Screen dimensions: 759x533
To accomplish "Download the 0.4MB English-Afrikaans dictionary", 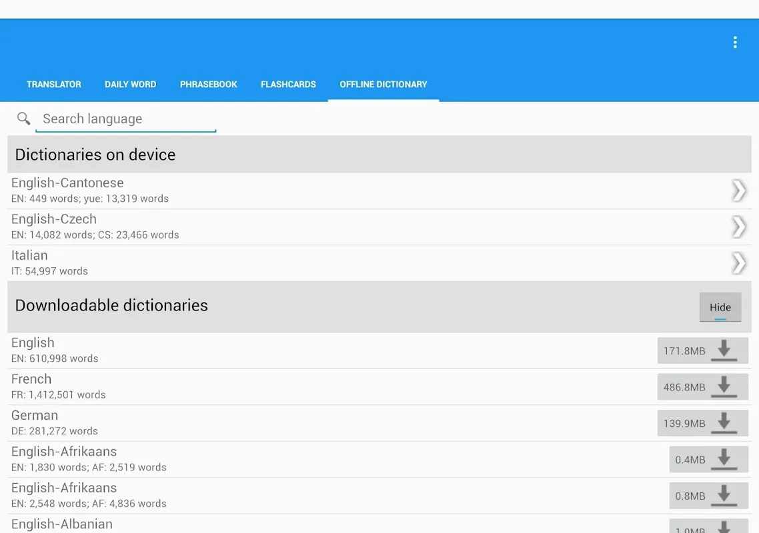I will tap(726, 459).
